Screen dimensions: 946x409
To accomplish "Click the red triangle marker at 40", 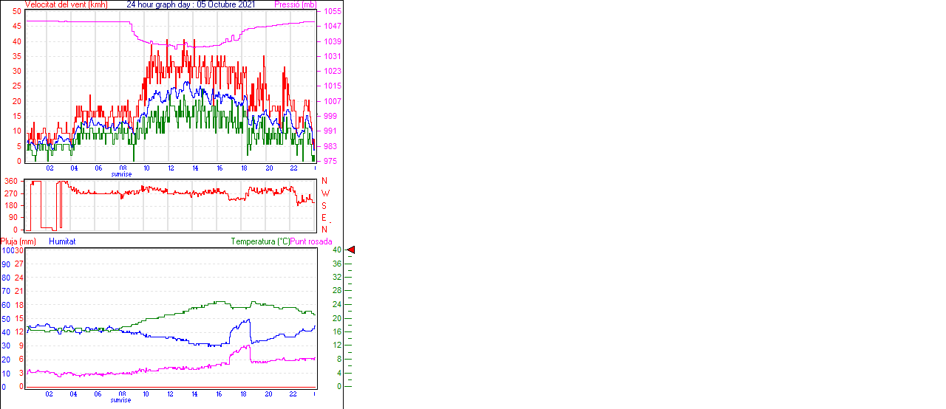I will (351, 250).
